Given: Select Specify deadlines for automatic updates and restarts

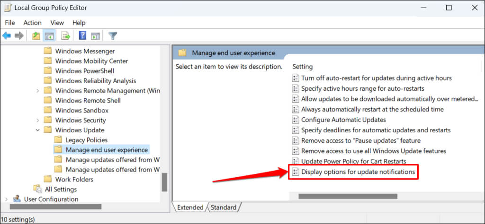Looking at the screenshot, I should (x=376, y=130).
